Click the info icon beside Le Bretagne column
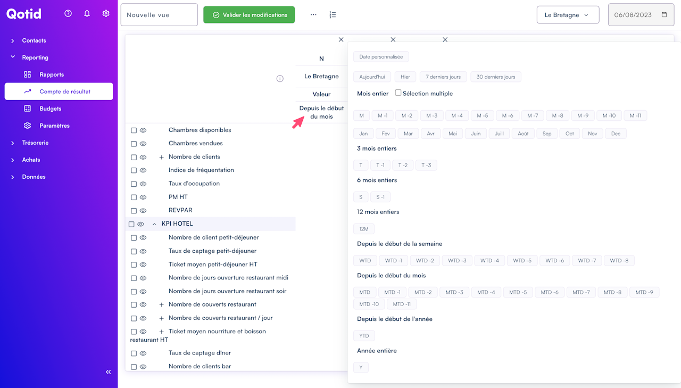Viewport: 681px width, 388px height. click(280, 79)
